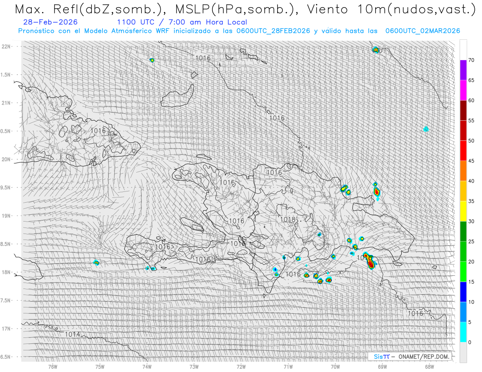The width and height of the screenshot is (482, 372).
Task: Click the '18N' latitude axis label
Action: (x=6, y=272)
